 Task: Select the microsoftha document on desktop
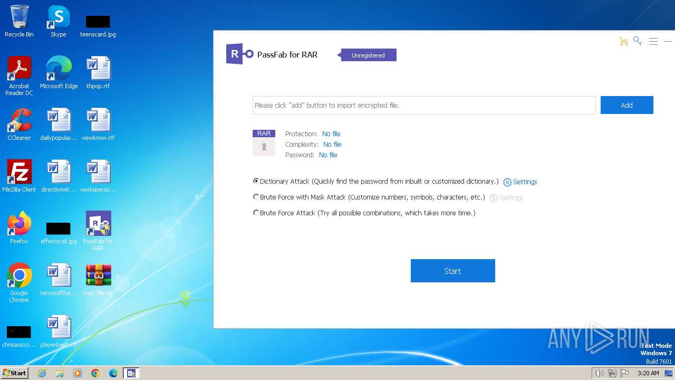(59, 280)
